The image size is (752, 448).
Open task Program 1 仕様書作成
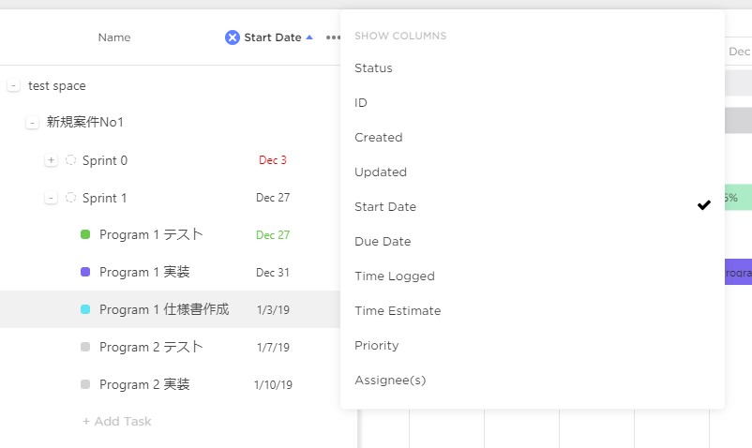click(x=164, y=309)
